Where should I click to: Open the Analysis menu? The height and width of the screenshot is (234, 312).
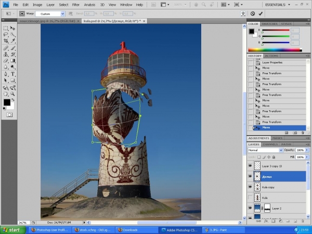click(x=89, y=5)
